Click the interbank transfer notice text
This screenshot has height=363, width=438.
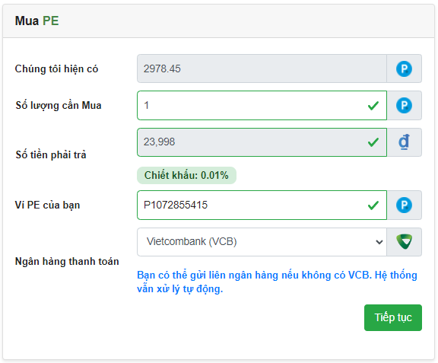(277, 282)
